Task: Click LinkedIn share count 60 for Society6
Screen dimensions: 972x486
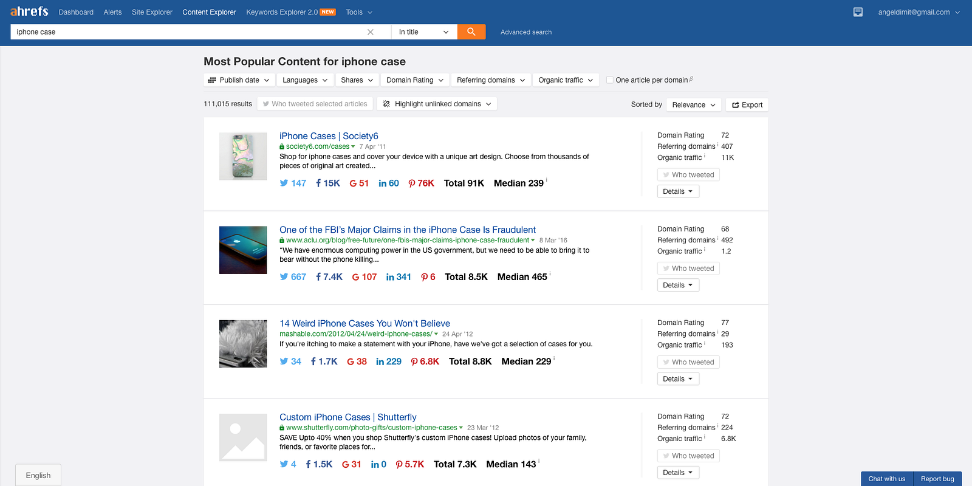Action: 389,183
